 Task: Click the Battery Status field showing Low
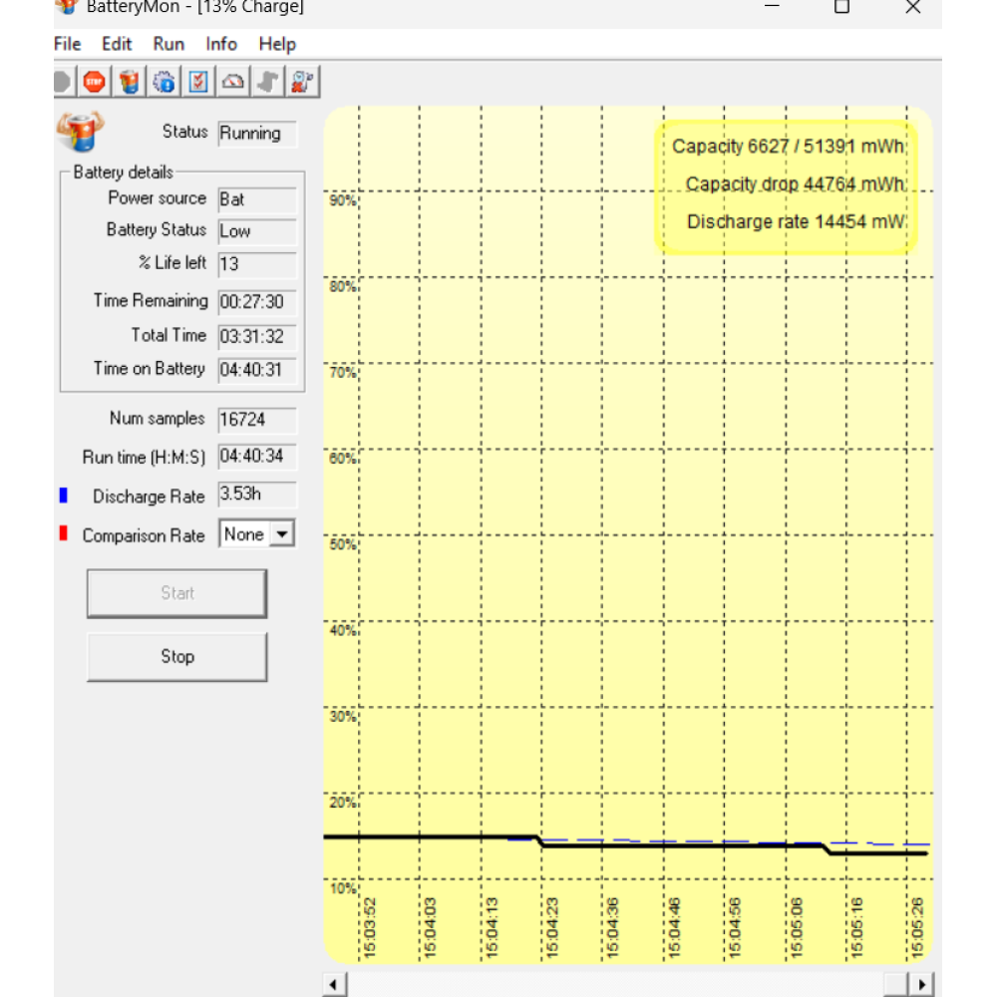point(257,231)
